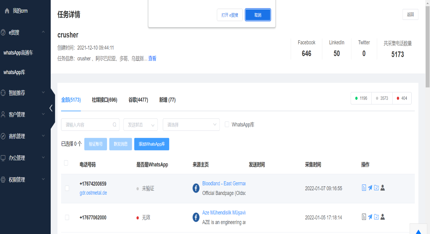The height and width of the screenshot is (234, 430).
Task: Tick the WhatsApp库 checkbox
Action: click(x=227, y=124)
